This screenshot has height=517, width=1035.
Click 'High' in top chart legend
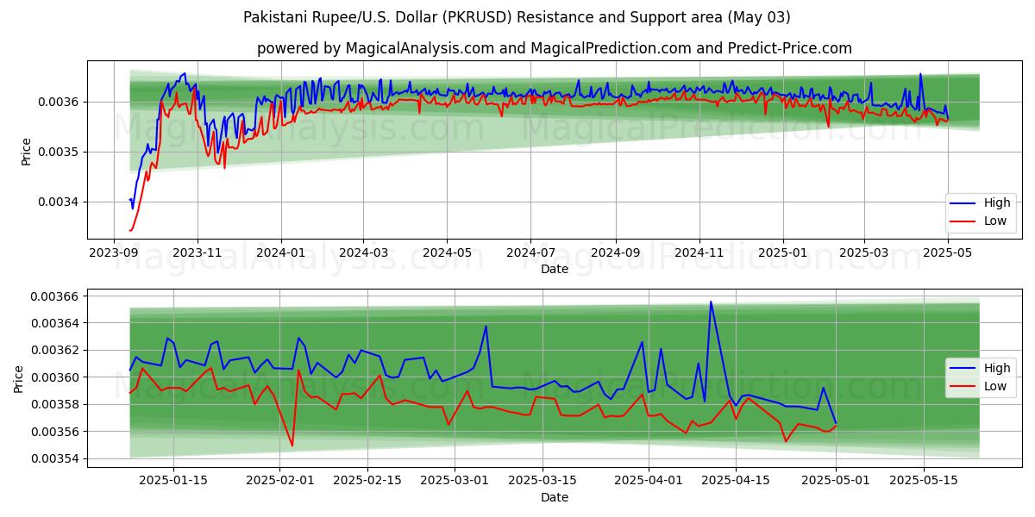tap(997, 203)
